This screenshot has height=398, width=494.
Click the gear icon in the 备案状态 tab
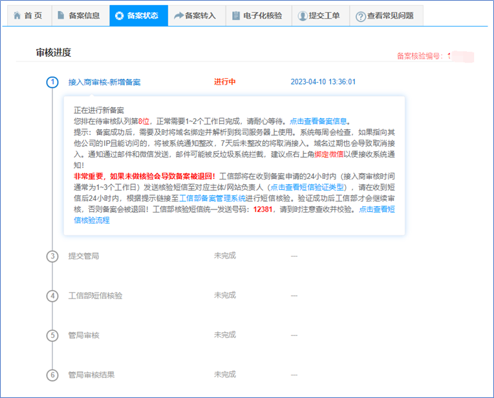[119, 16]
